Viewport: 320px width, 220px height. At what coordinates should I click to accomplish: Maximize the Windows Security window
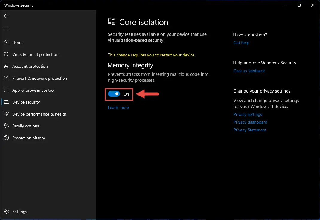(299, 5)
